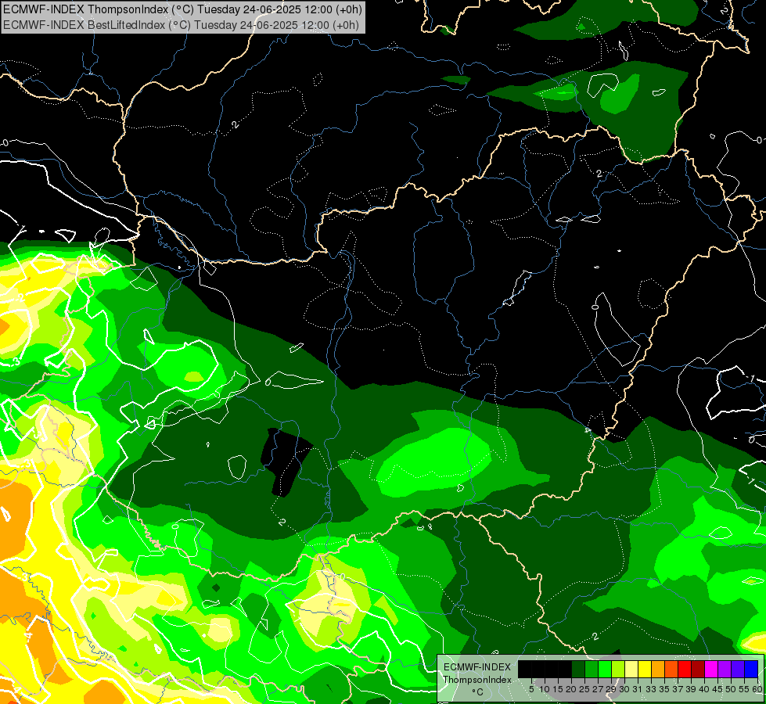Image resolution: width=766 pixels, height=704 pixels.
Task: Click the legend tick label '39'
Action: (691, 689)
